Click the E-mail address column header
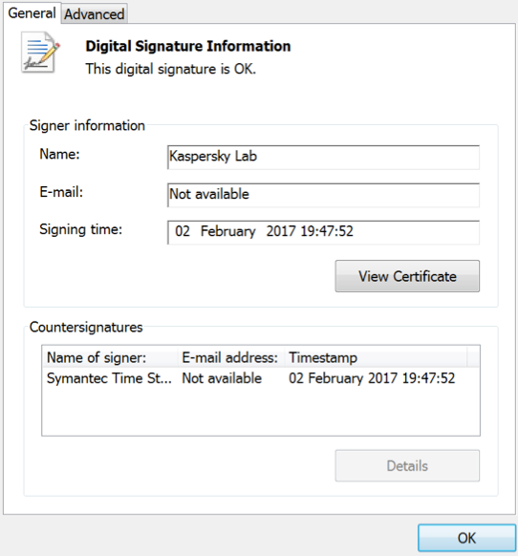This screenshot has width=518, height=556. point(231,357)
